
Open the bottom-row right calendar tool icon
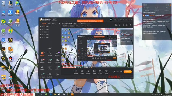pyautogui.click(x=57, y=74)
